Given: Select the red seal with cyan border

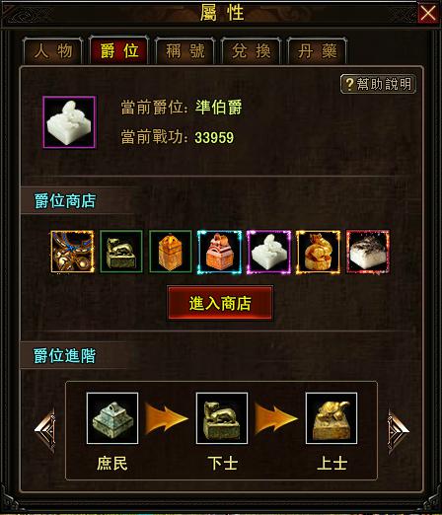Looking at the screenshot, I should (219, 252).
